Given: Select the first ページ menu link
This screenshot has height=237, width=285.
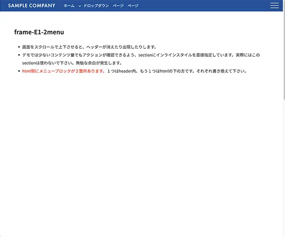Looking at the screenshot, I should [x=118, y=6].
